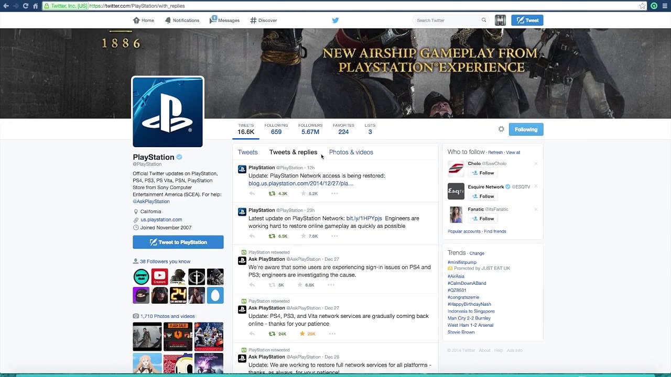The width and height of the screenshot is (671, 377).
Task: Open the YouTube Creators follower avatar
Action: tap(159, 276)
